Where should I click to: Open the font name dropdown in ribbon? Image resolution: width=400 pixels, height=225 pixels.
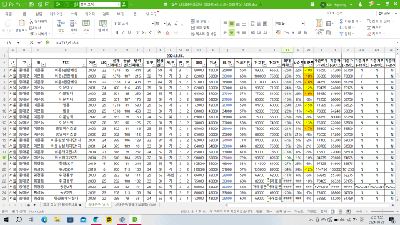click(x=152, y=24)
